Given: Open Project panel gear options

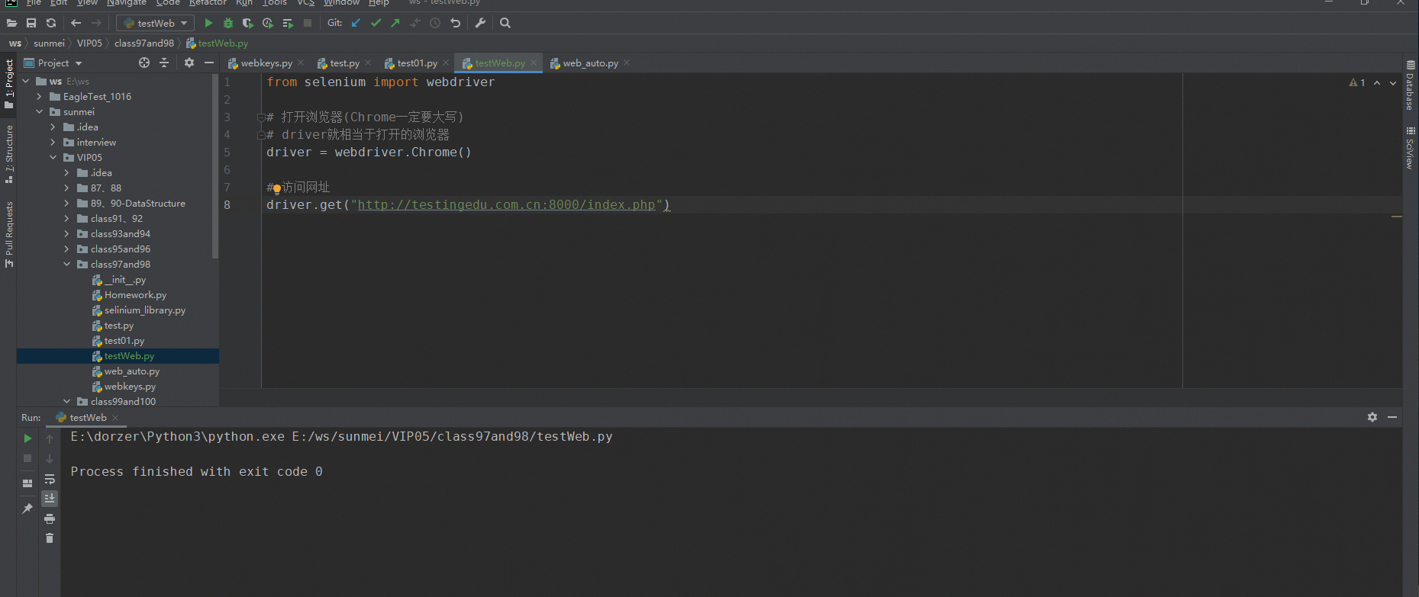Looking at the screenshot, I should [189, 63].
